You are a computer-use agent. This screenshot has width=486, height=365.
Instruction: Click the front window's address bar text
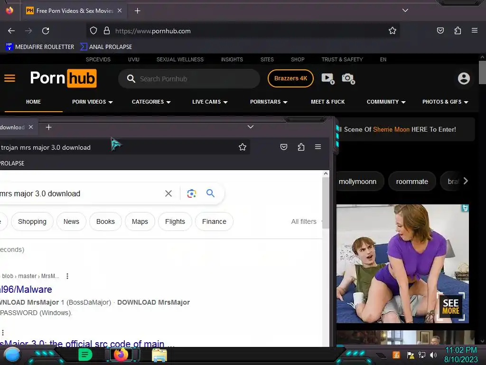(46, 147)
